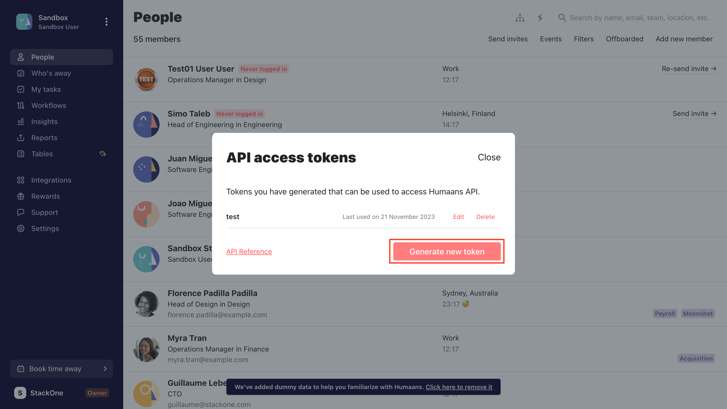The height and width of the screenshot is (409, 727).
Task: Open Support via the chat bubble icon
Action: [x=21, y=212]
